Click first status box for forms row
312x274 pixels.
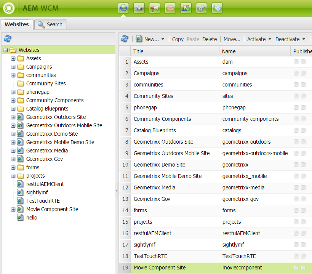pos(296,210)
